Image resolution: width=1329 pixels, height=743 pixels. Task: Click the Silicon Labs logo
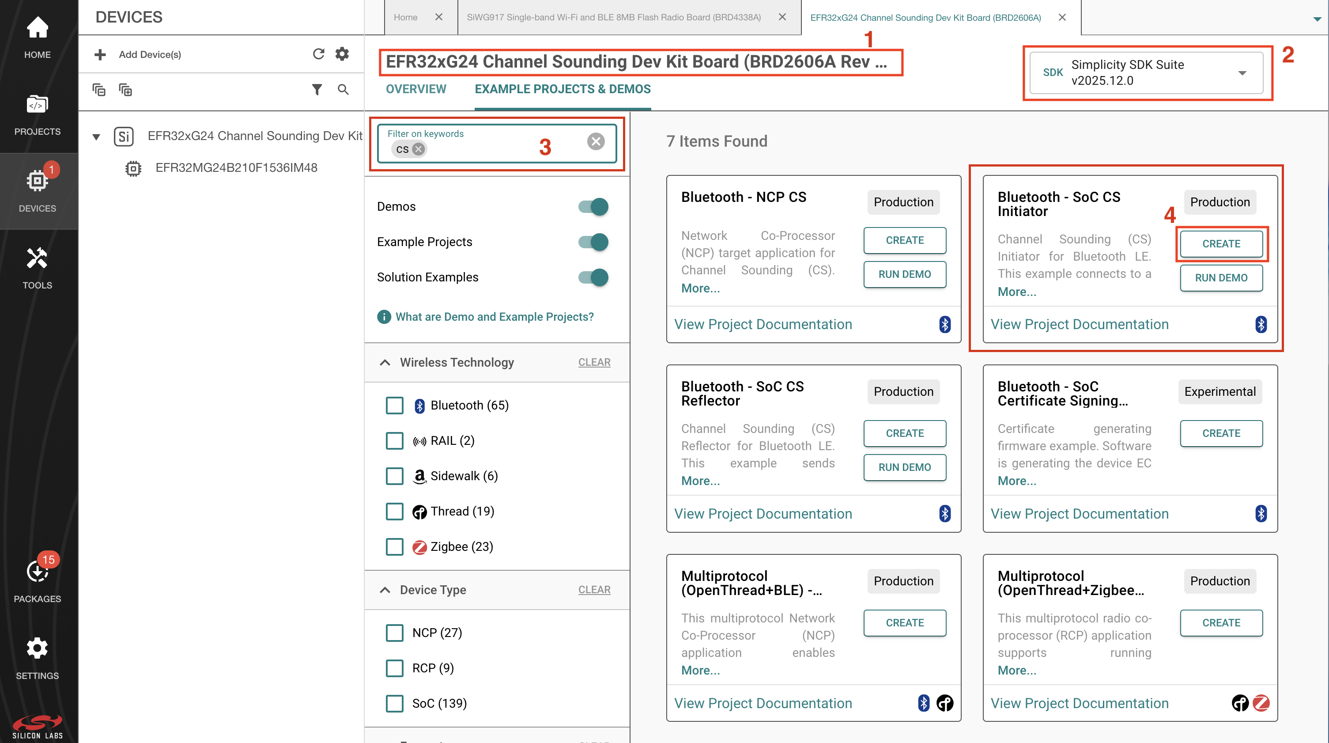[x=38, y=727]
